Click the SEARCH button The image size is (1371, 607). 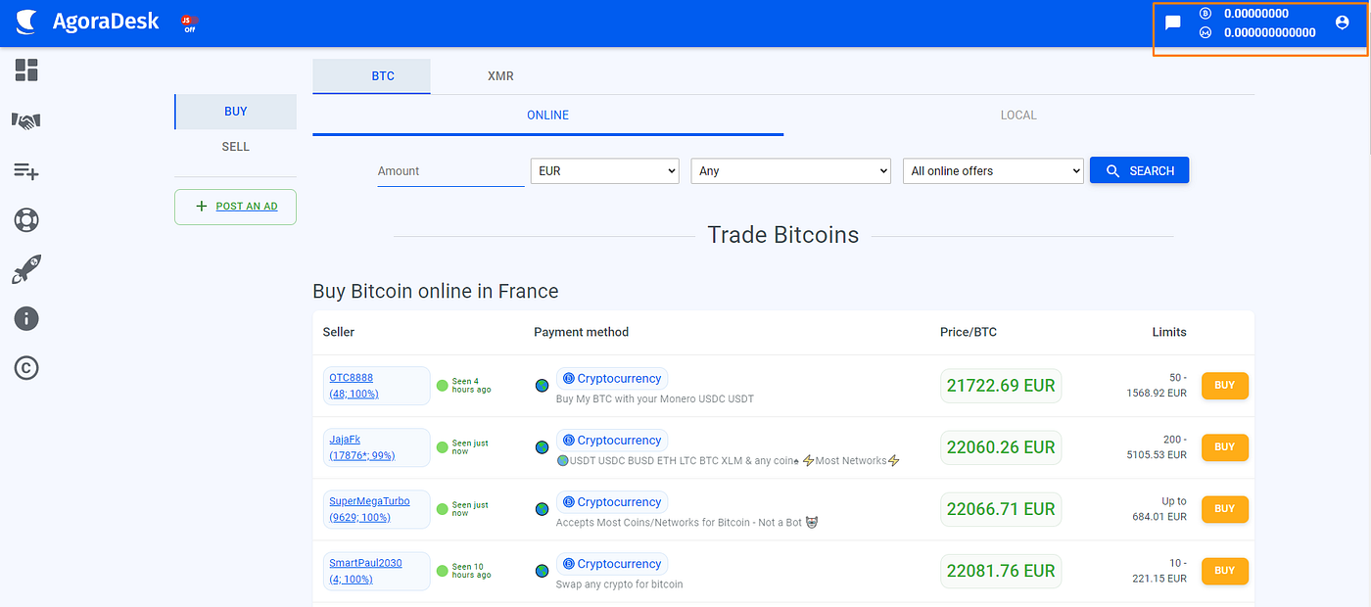pyautogui.click(x=1139, y=170)
